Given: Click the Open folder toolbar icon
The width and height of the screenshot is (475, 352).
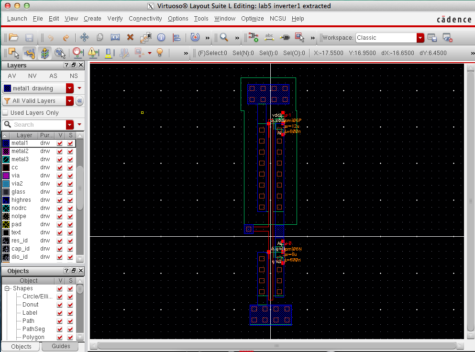Looking at the screenshot, I should (x=13, y=37).
